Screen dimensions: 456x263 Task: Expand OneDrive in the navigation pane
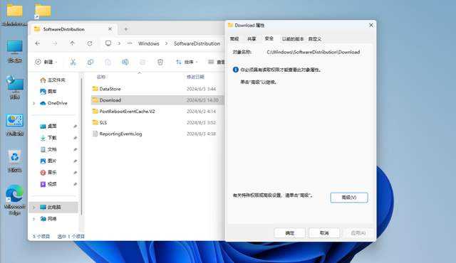coord(34,103)
